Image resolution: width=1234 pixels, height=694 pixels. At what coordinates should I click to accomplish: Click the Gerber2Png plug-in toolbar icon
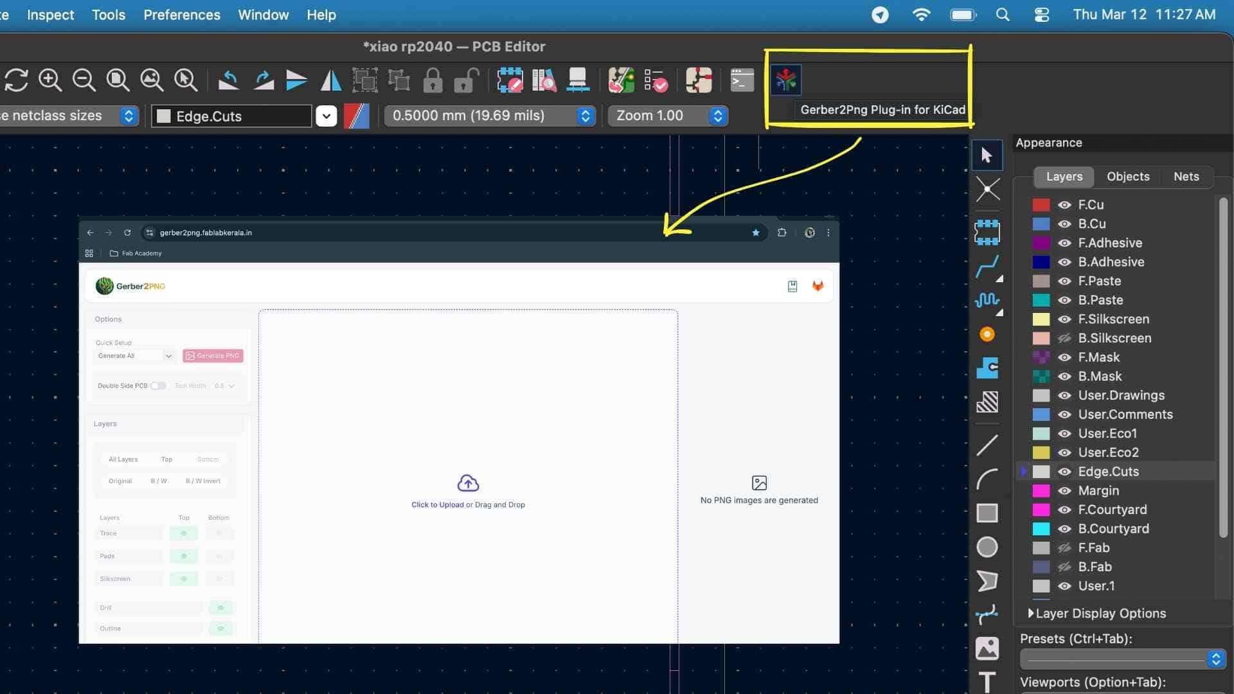(785, 80)
